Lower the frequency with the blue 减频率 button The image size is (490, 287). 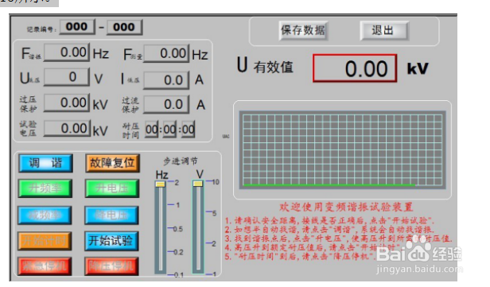[x=45, y=215]
